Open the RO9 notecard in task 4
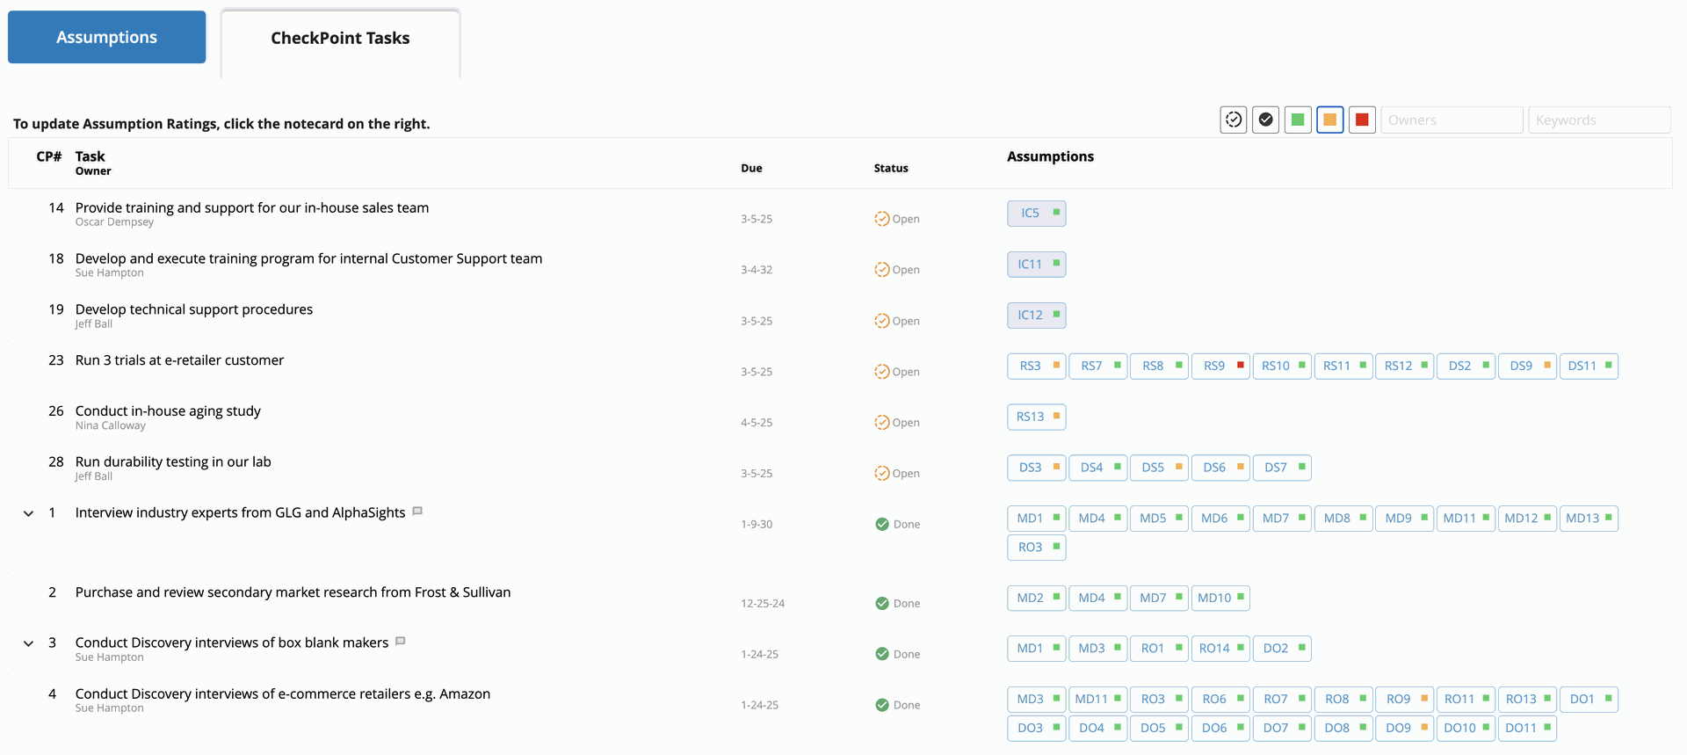Viewport: 1687px width, 755px height. 1404,700
